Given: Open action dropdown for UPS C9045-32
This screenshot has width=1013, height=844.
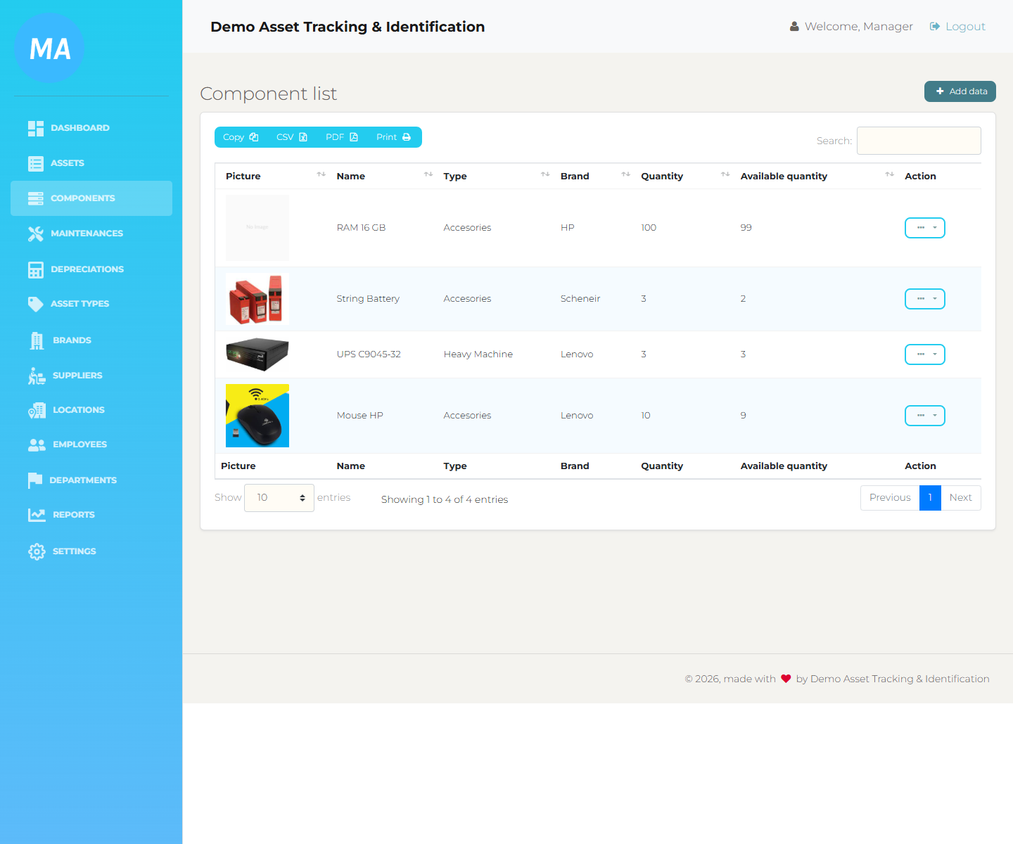Looking at the screenshot, I should tap(924, 354).
